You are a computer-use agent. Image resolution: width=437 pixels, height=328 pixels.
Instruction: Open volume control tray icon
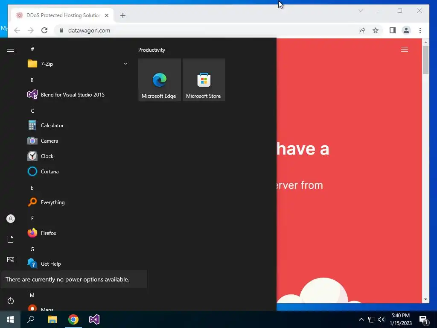click(x=382, y=319)
